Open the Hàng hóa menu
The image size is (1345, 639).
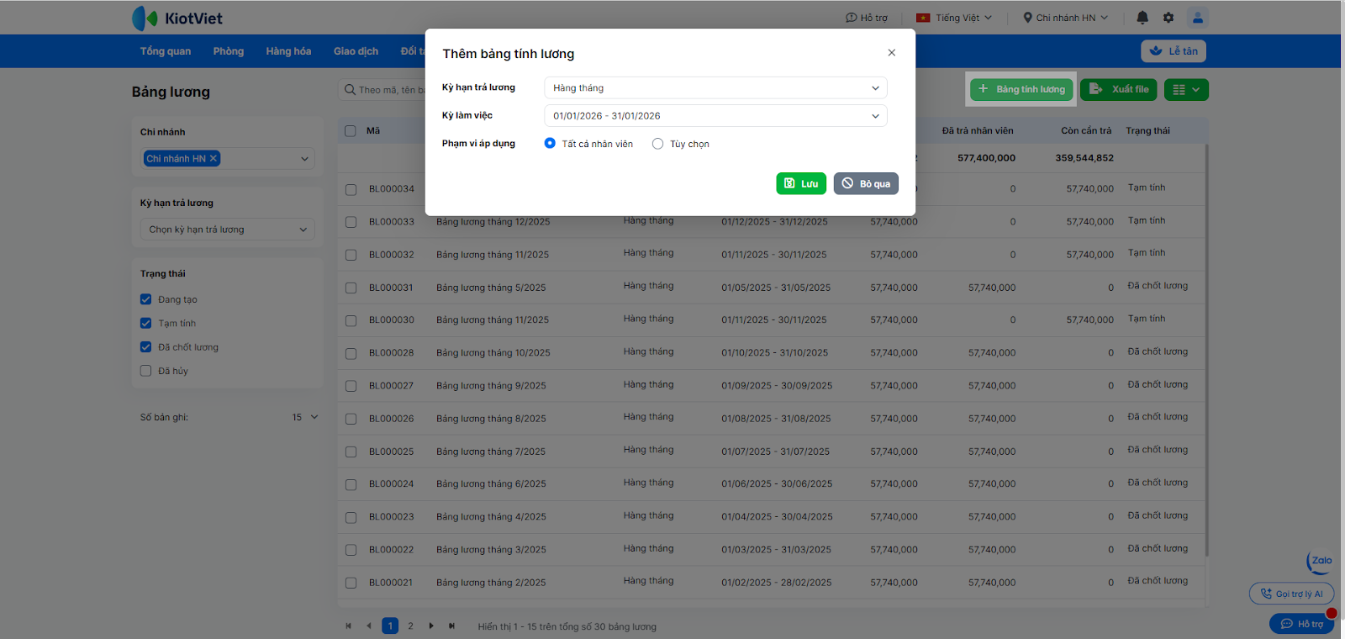coord(288,51)
